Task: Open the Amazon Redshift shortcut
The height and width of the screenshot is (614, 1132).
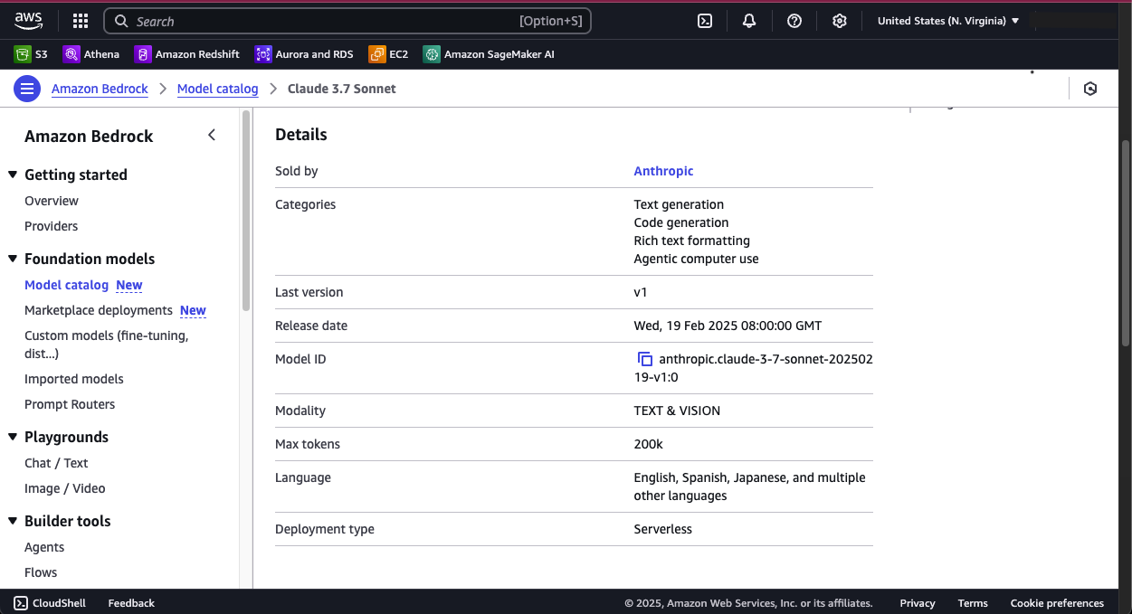Action: coord(187,54)
